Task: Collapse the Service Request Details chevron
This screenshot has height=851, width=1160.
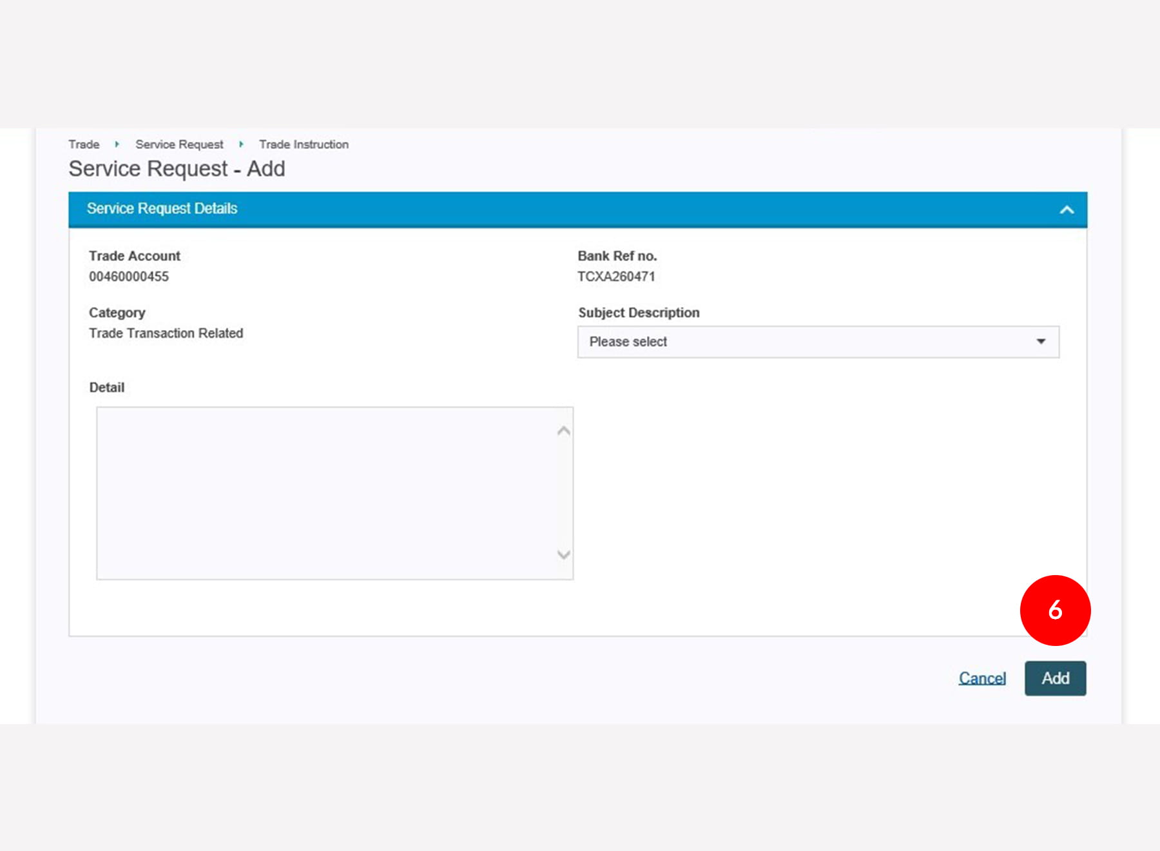Action: pyautogui.click(x=1067, y=210)
